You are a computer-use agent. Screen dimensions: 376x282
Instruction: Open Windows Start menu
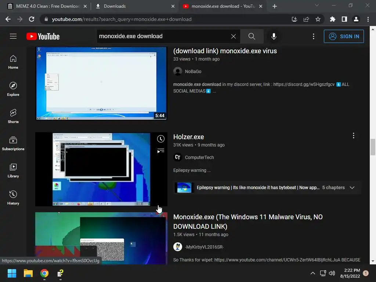(12, 273)
